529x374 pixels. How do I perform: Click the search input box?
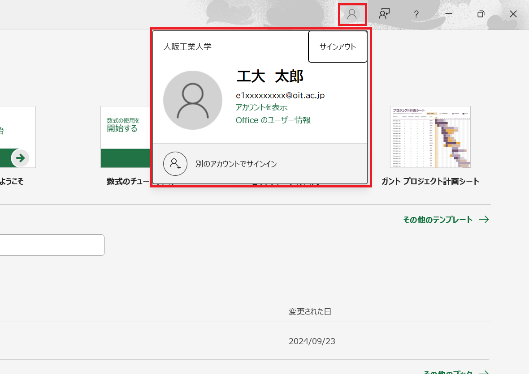coord(52,245)
